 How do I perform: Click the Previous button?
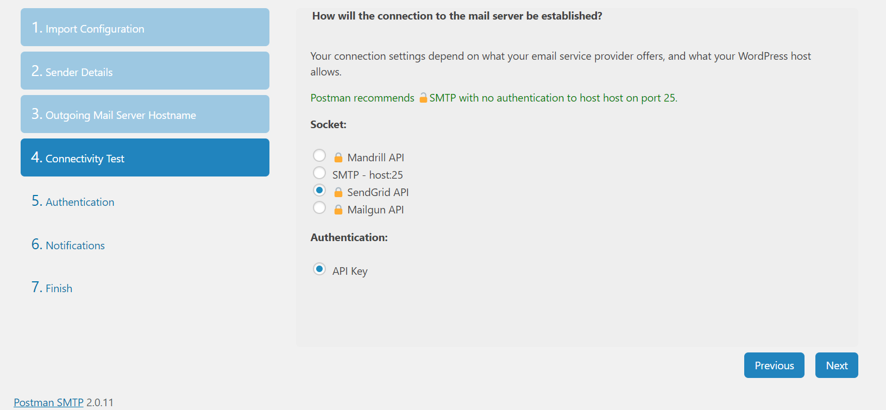coord(774,365)
